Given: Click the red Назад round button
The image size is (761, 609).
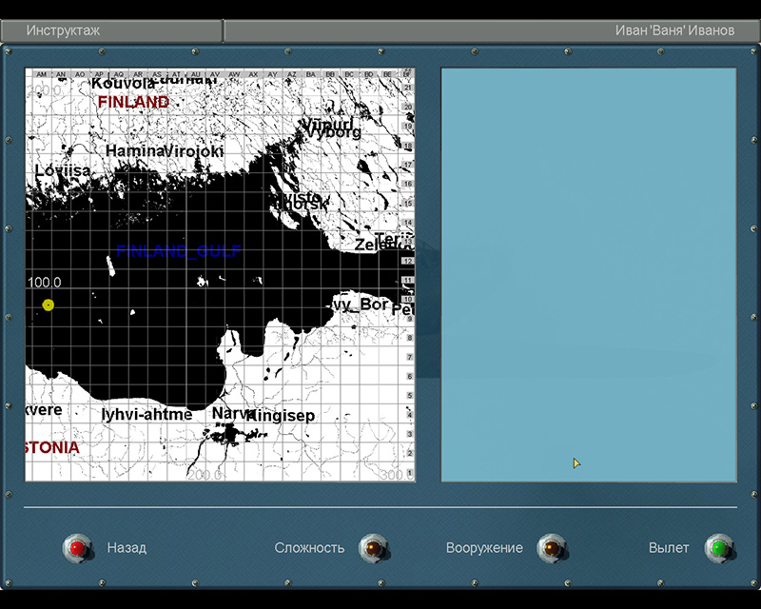Looking at the screenshot, I should tap(77, 548).
